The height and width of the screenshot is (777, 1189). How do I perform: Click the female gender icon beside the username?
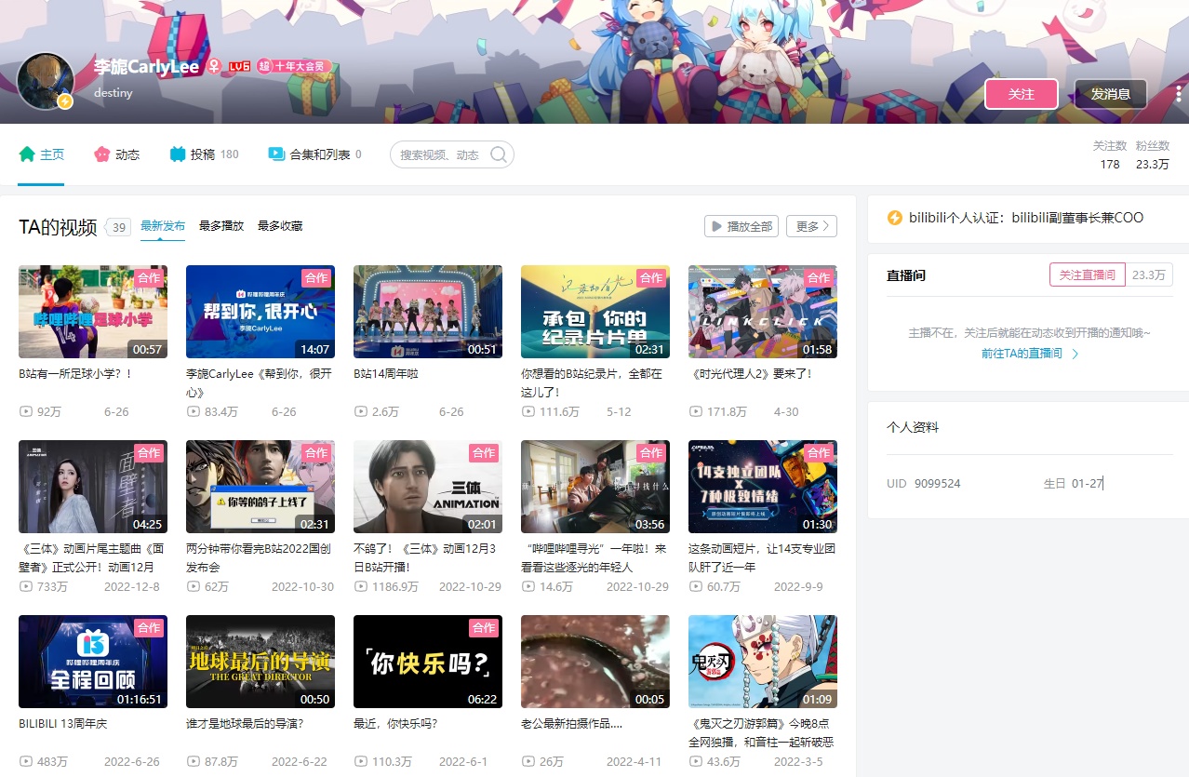click(x=213, y=67)
